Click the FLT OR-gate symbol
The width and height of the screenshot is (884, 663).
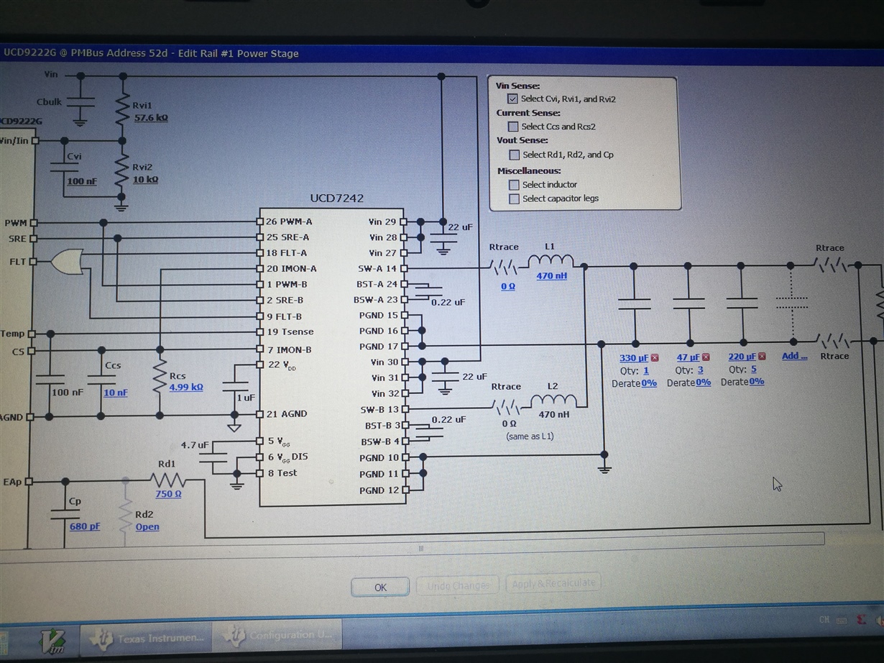(68, 261)
